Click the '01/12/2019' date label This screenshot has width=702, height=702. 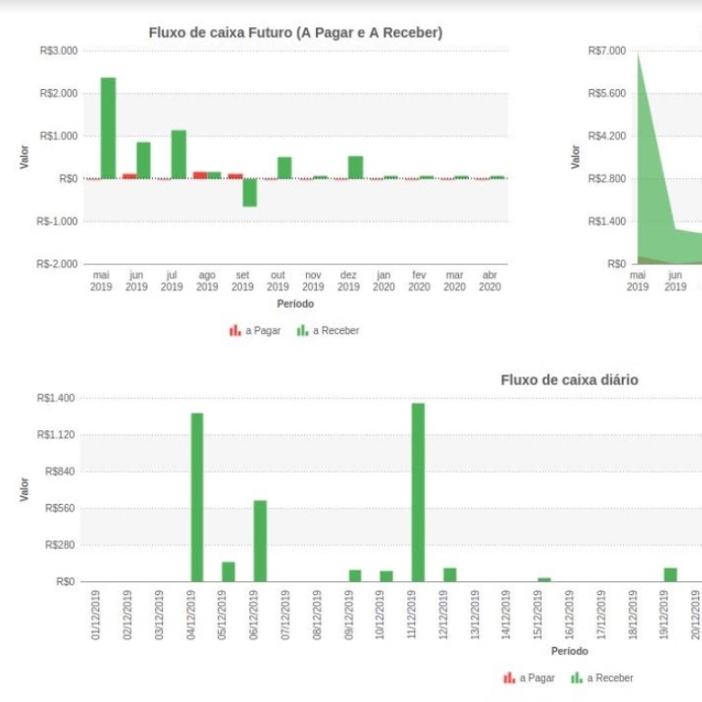pyautogui.click(x=95, y=615)
